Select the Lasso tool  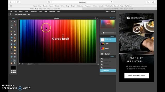[15, 25]
